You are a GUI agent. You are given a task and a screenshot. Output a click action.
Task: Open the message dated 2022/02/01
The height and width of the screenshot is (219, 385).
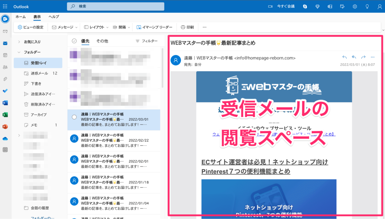point(114,161)
